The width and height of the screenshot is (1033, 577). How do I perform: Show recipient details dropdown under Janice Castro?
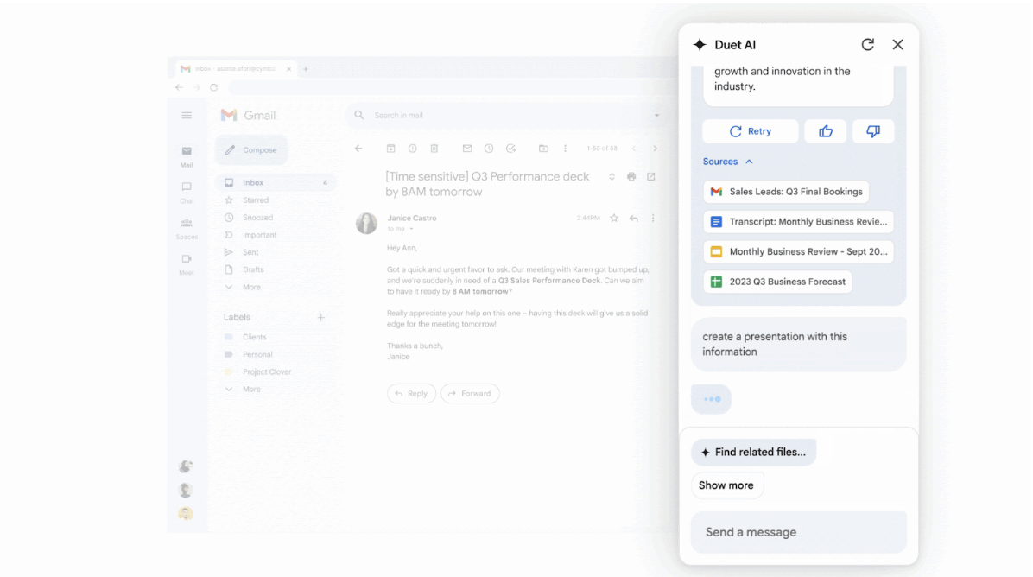[x=411, y=229]
